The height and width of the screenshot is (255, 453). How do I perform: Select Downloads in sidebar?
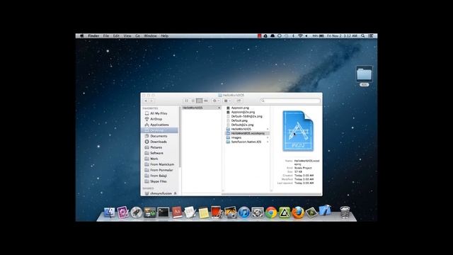click(159, 142)
